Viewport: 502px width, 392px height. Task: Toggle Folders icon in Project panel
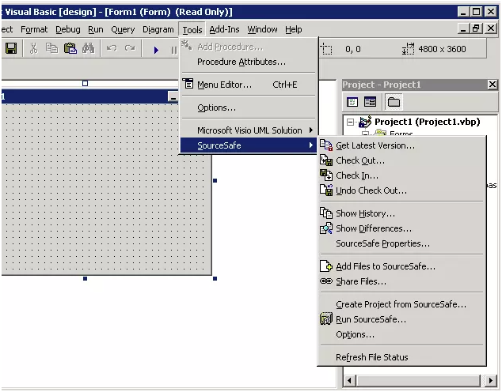point(394,102)
